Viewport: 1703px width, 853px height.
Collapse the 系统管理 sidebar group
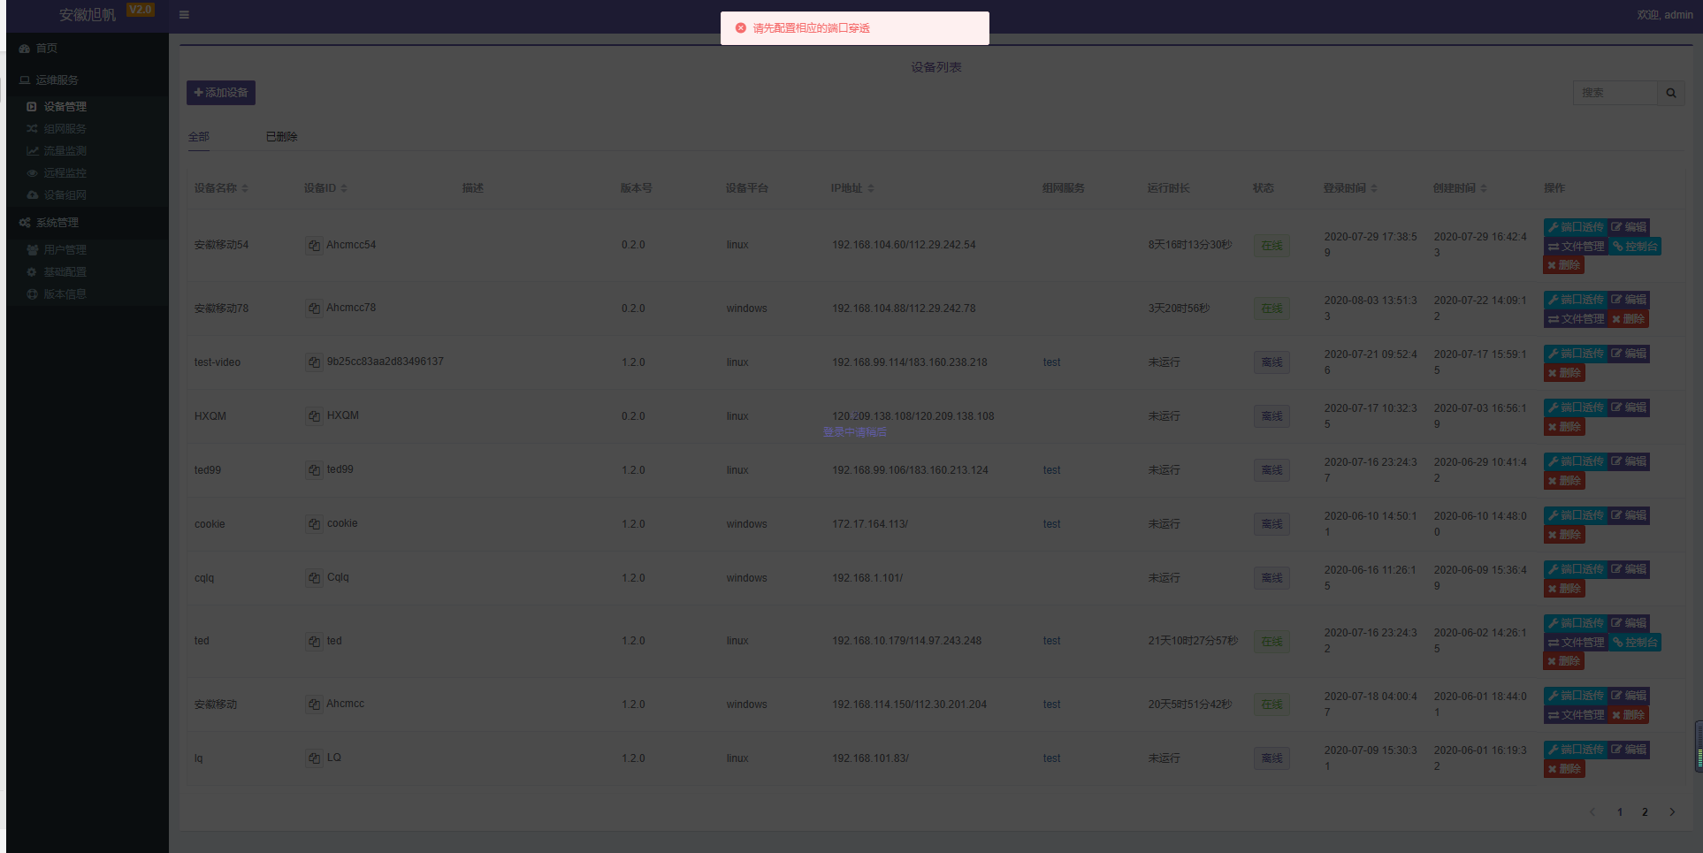click(x=87, y=223)
